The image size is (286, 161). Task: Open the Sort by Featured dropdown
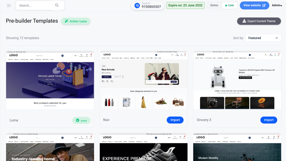coord(263,38)
